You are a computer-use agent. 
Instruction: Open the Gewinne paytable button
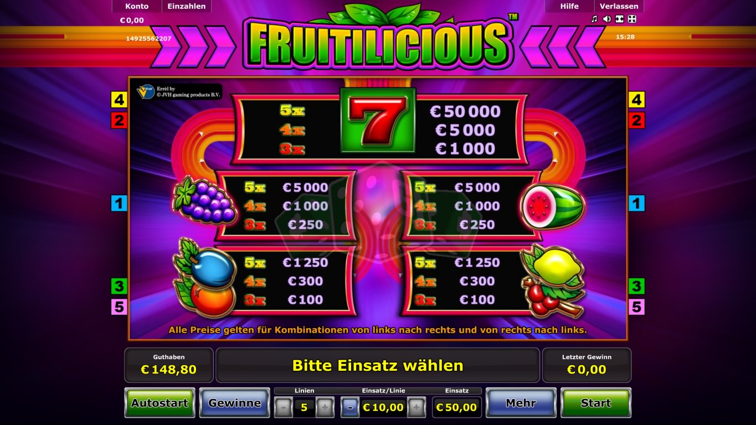(x=234, y=403)
